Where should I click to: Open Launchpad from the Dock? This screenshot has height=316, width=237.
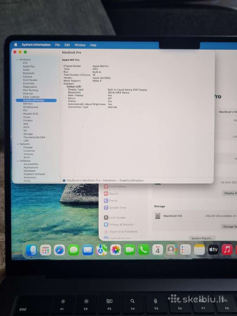45,250
